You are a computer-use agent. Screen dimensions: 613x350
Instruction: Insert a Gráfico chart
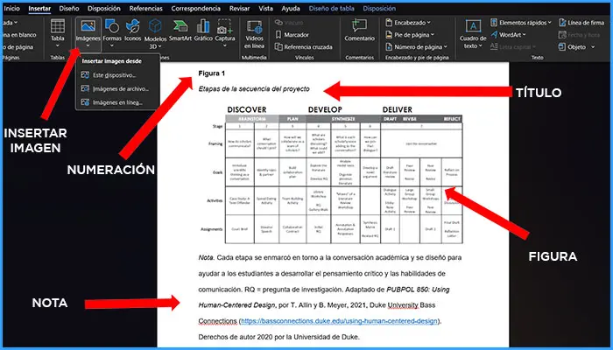tap(203, 31)
